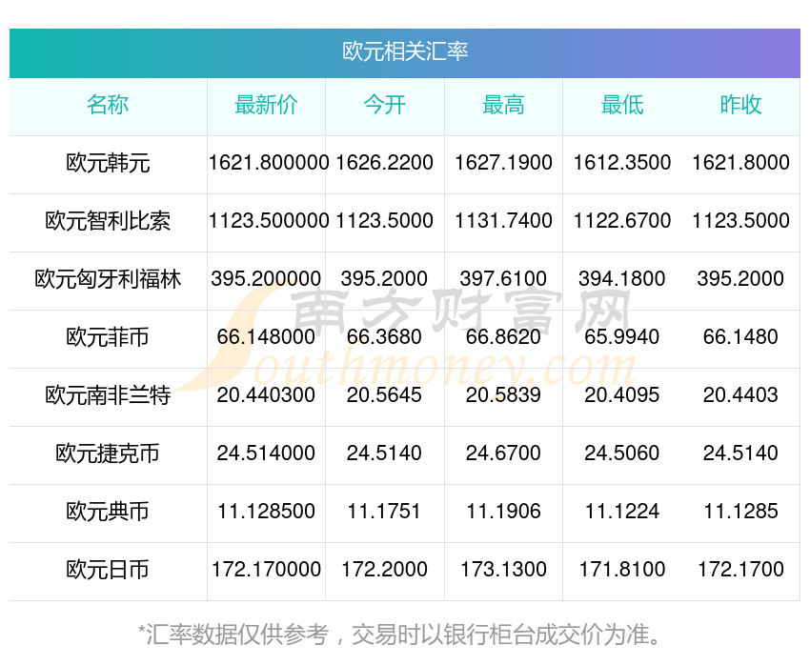This screenshot has height=665, width=810.
Task: Select high value 24.6700
Action: (504, 453)
